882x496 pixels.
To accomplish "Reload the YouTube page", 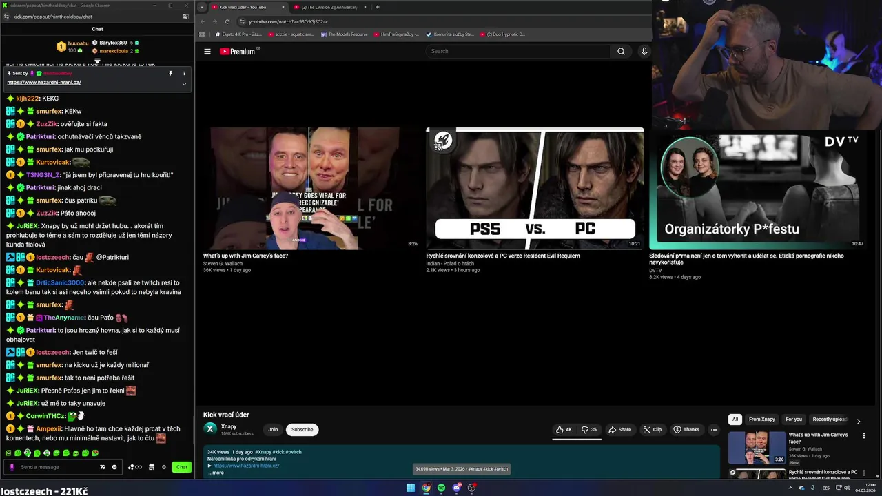I will pyautogui.click(x=227, y=21).
